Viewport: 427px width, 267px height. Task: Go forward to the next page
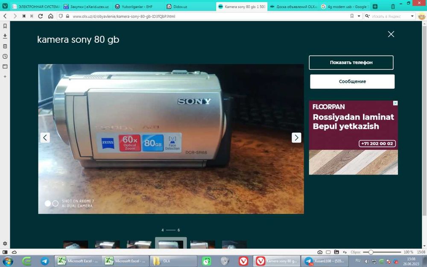tap(15, 16)
